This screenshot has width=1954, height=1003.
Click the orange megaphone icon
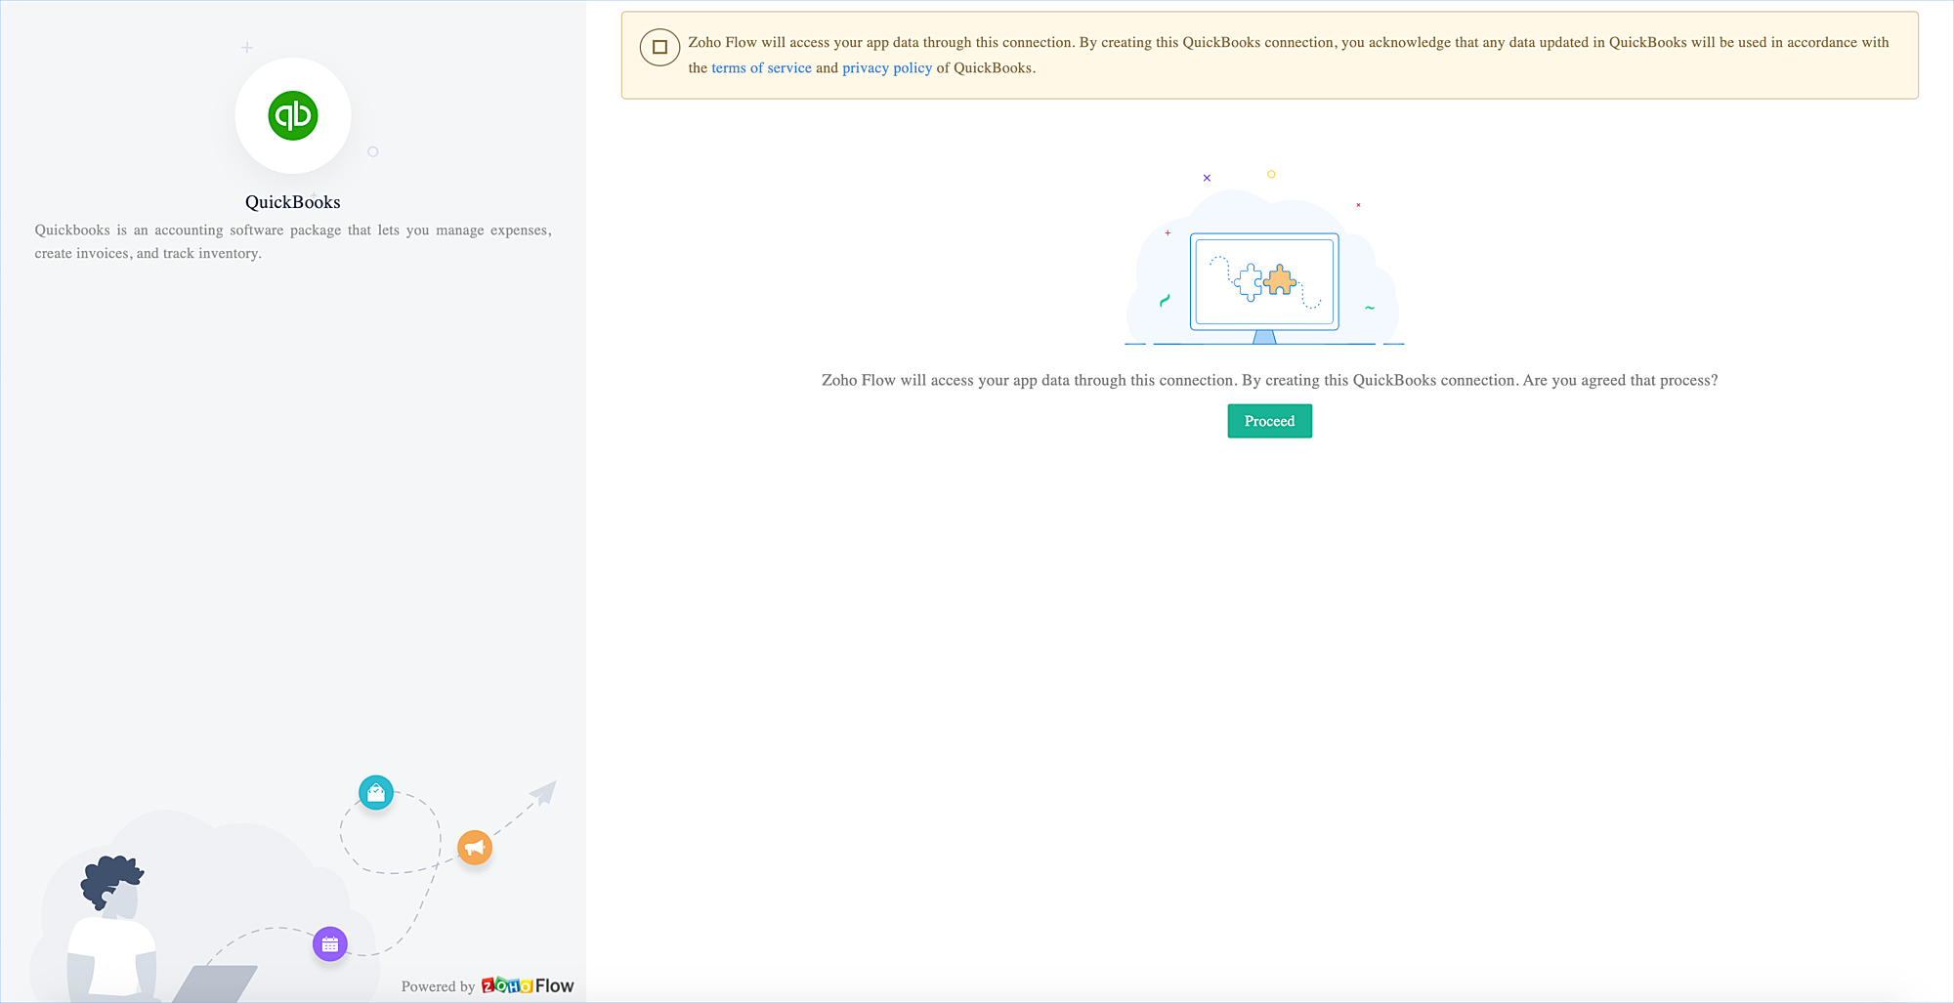click(x=475, y=847)
